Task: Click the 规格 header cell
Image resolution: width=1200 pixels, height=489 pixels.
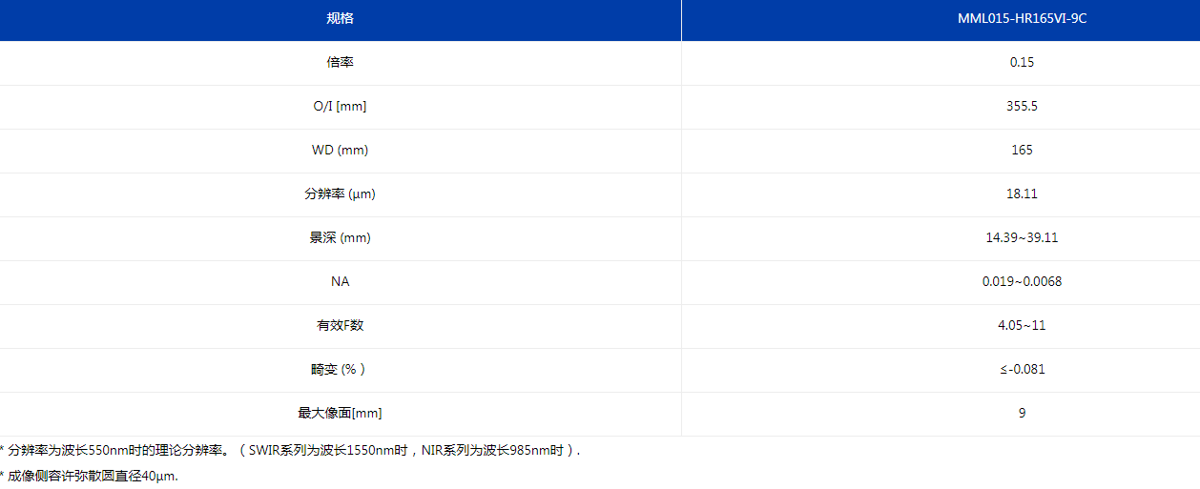Action: 340,18
